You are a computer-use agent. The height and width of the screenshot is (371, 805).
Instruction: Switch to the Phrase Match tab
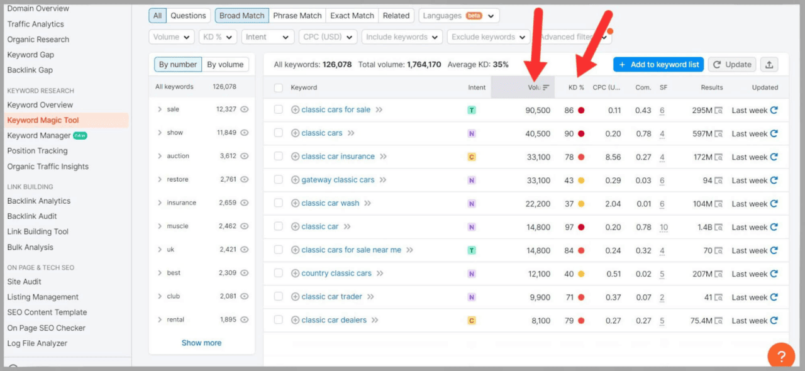coord(297,15)
